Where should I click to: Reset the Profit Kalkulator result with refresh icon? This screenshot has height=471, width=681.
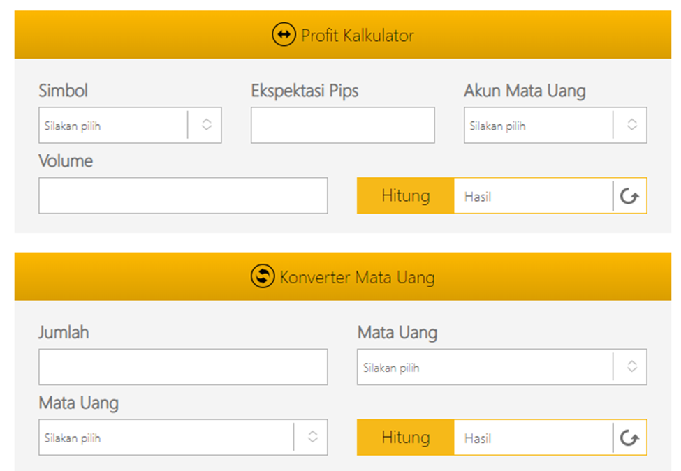coord(629,196)
